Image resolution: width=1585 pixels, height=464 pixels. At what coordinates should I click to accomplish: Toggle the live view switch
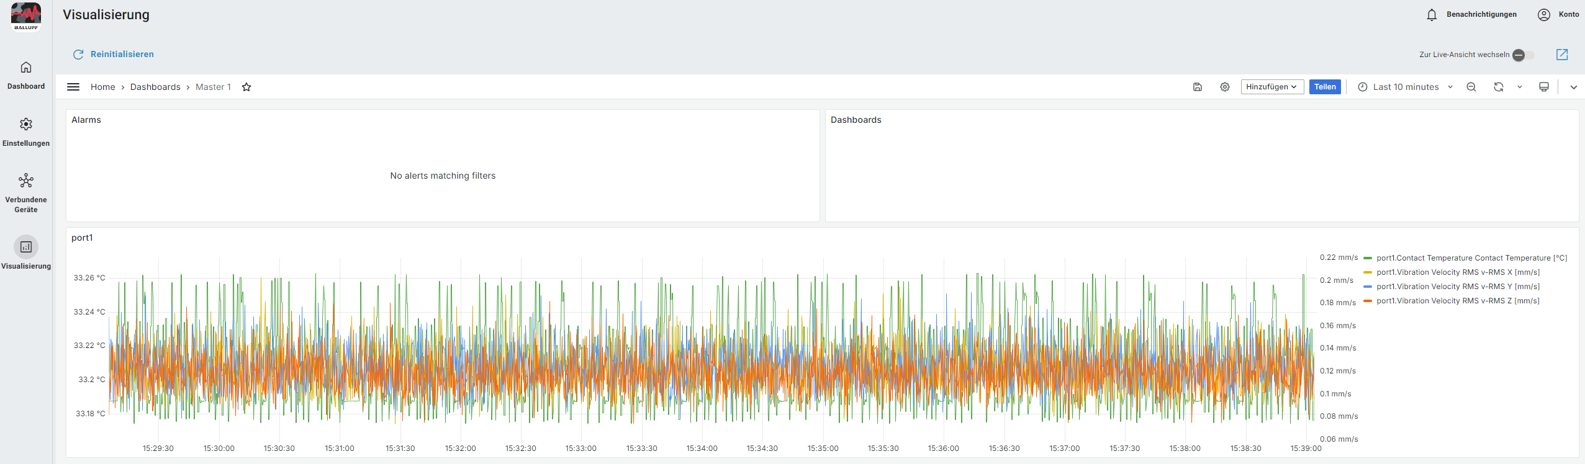(1523, 55)
